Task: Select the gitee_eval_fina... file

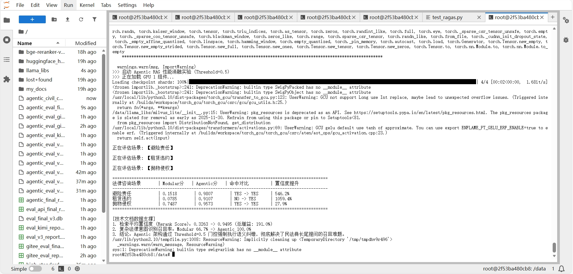Action: point(57,246)
